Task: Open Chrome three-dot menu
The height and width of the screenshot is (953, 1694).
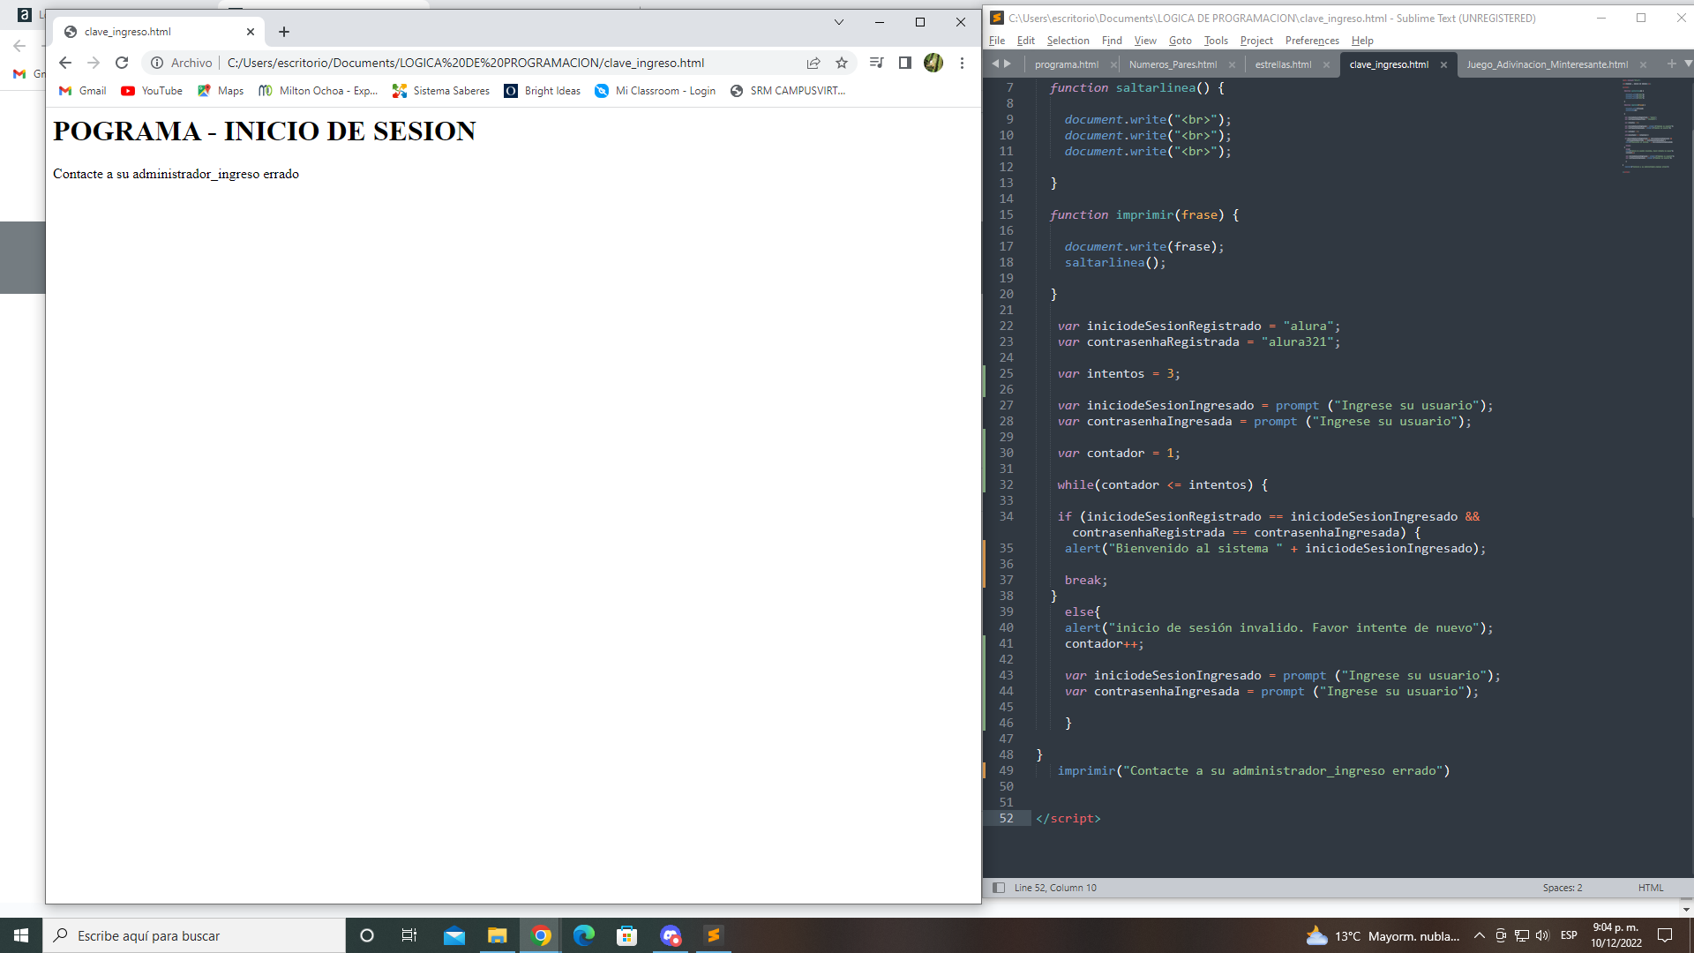Action: point(962,63)
